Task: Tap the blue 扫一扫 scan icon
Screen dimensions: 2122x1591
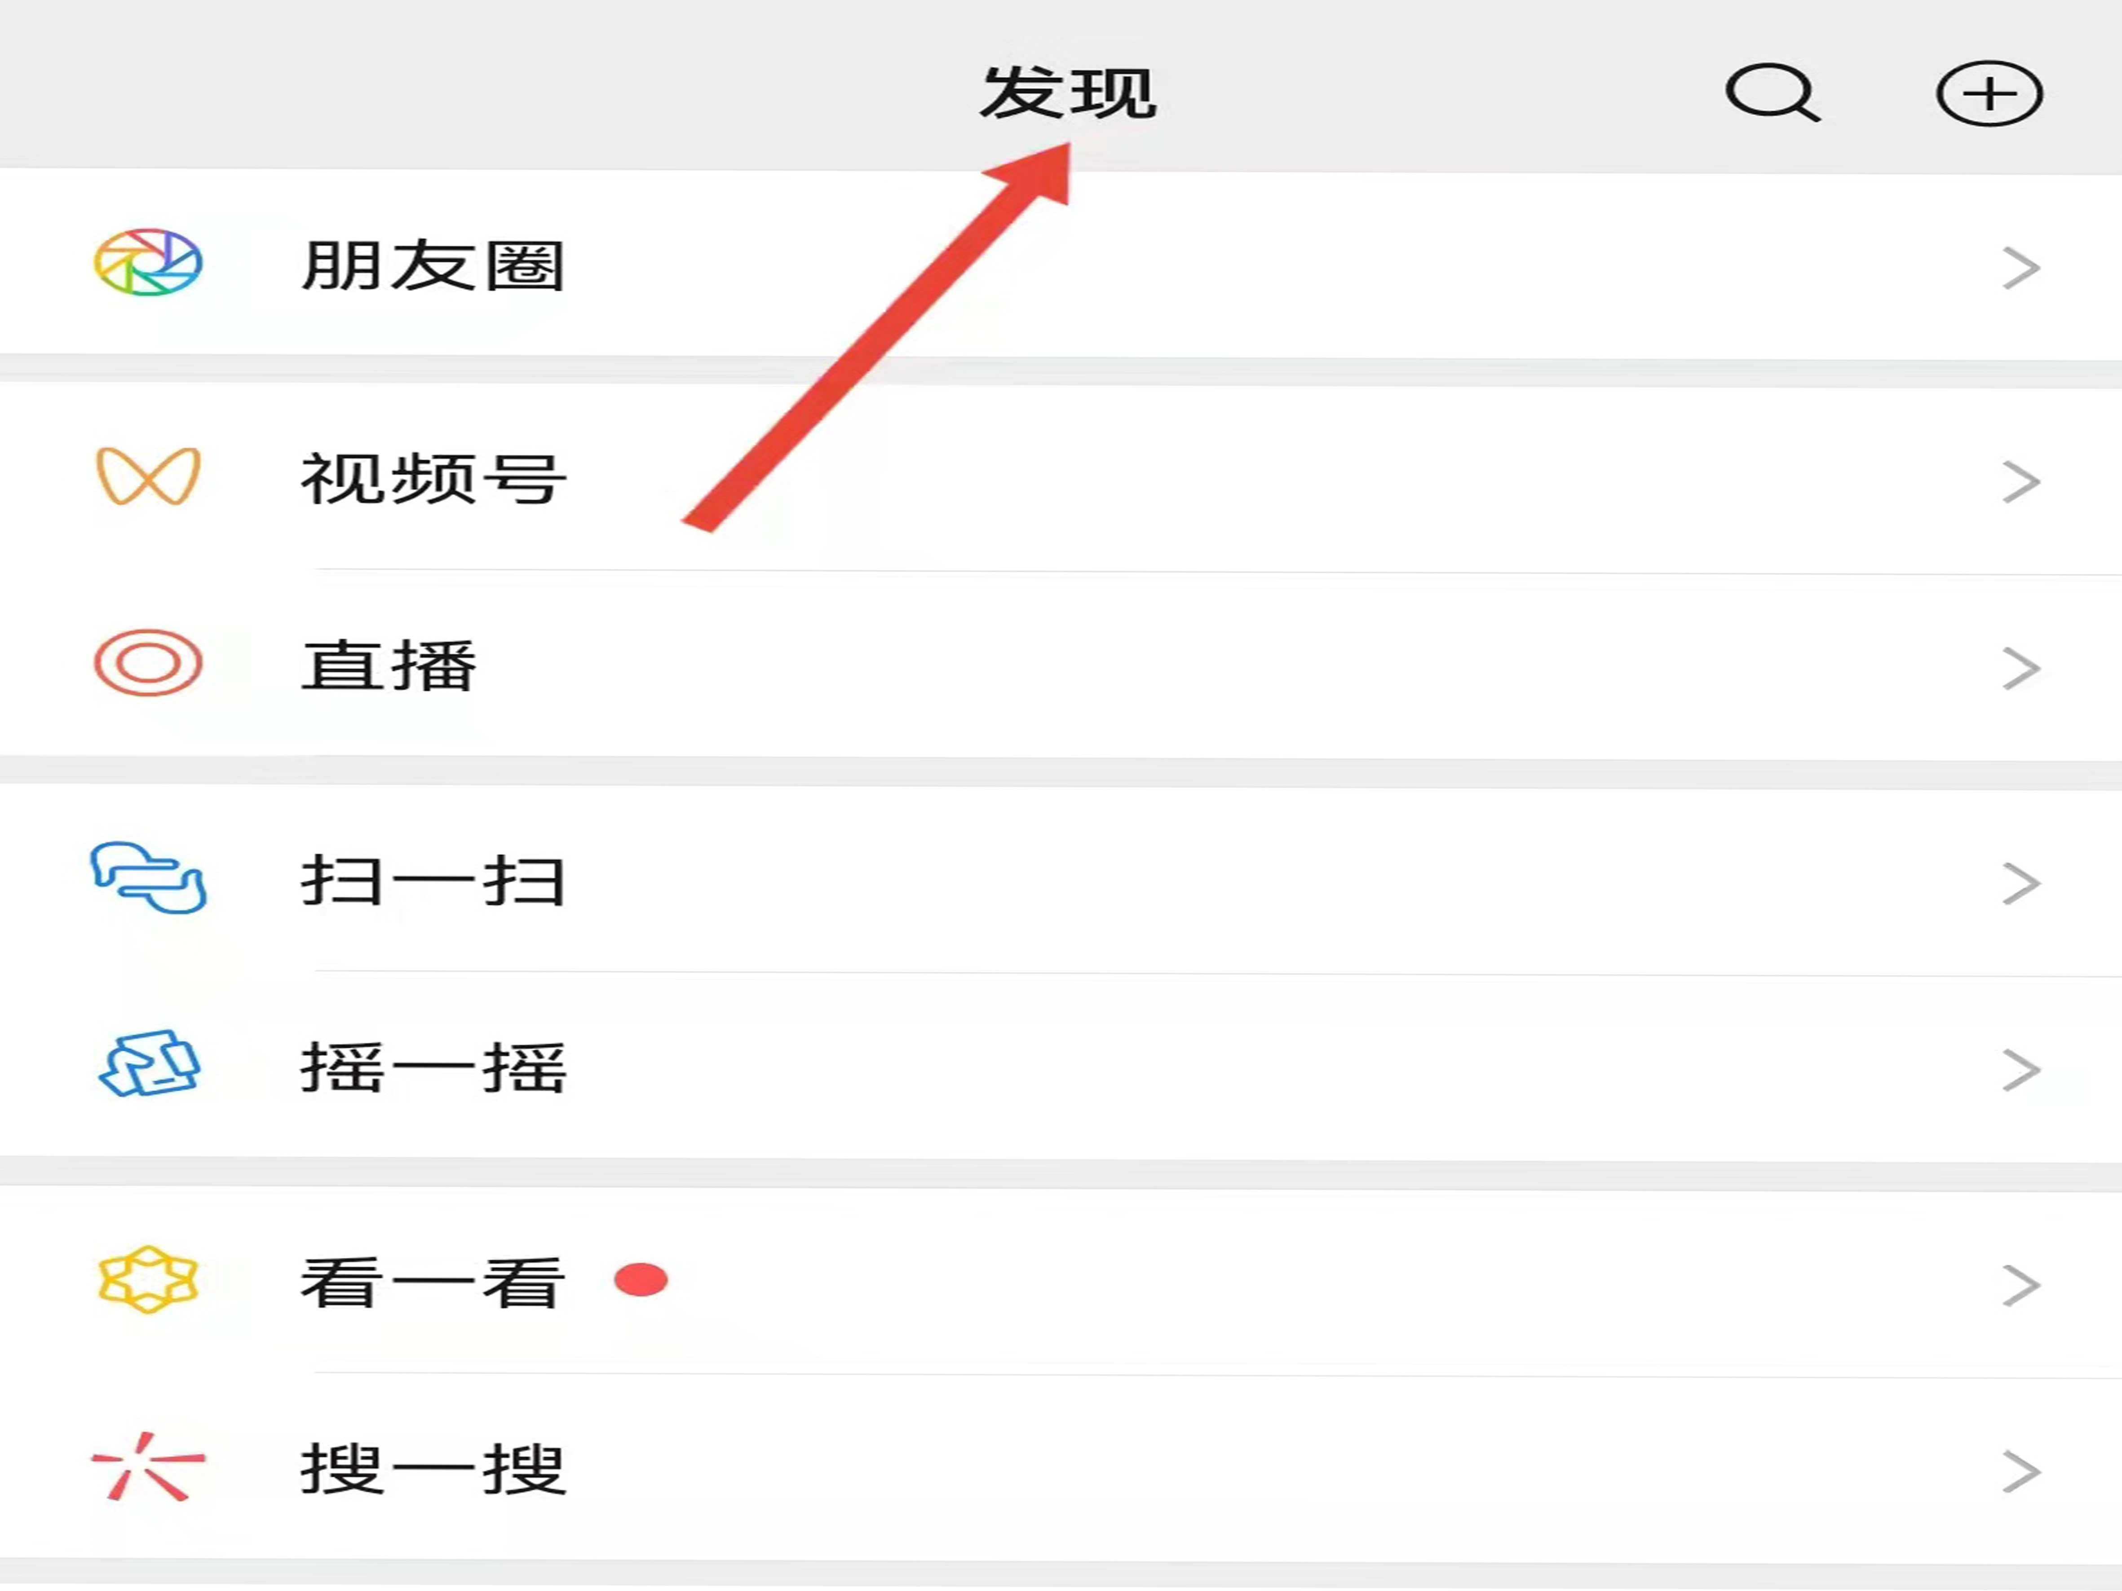Action: [148, 877]
